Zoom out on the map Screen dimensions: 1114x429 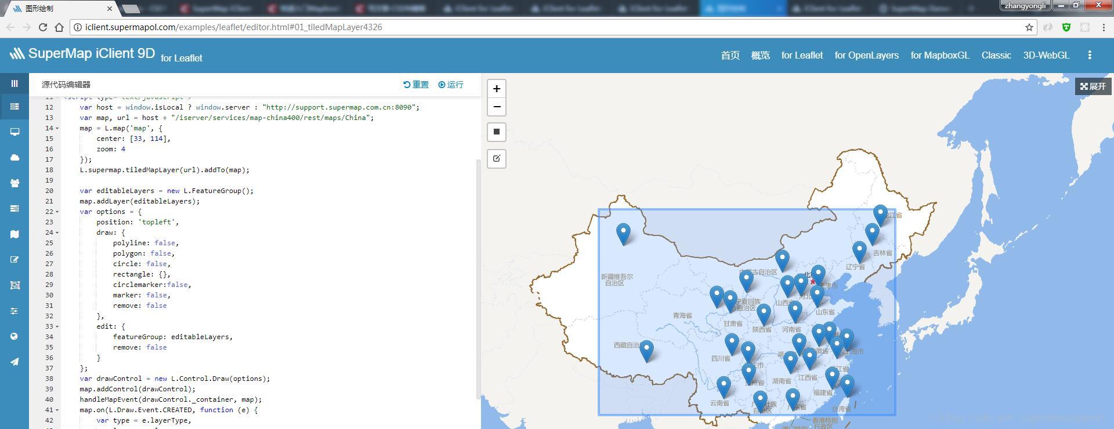click(497, 107)
